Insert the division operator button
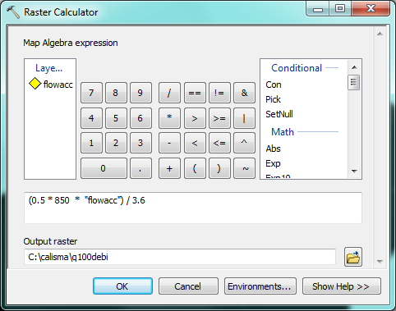The width and height of the screenshot is (396, 311). click(x=169, y=93)
